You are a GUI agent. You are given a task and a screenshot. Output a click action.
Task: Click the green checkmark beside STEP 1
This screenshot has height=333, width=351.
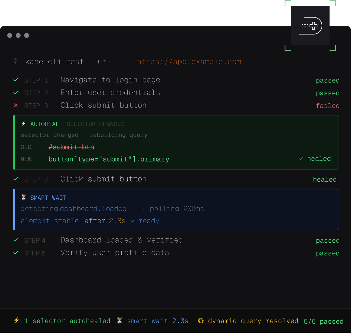pos(15,80)
